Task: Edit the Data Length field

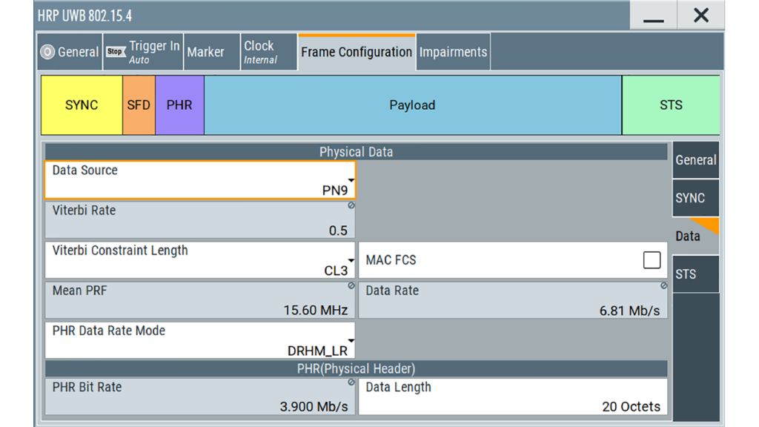Action: [512, 397]
